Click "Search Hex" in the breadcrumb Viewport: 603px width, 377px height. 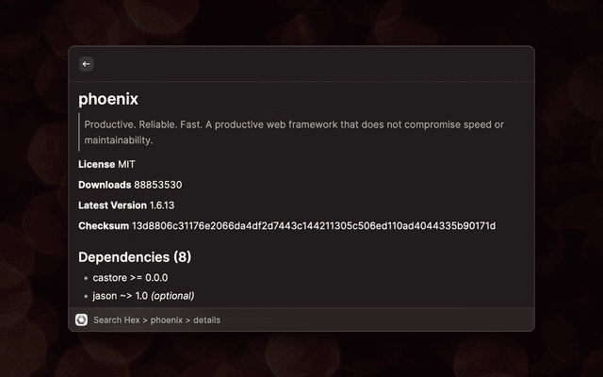pos(117,320)
